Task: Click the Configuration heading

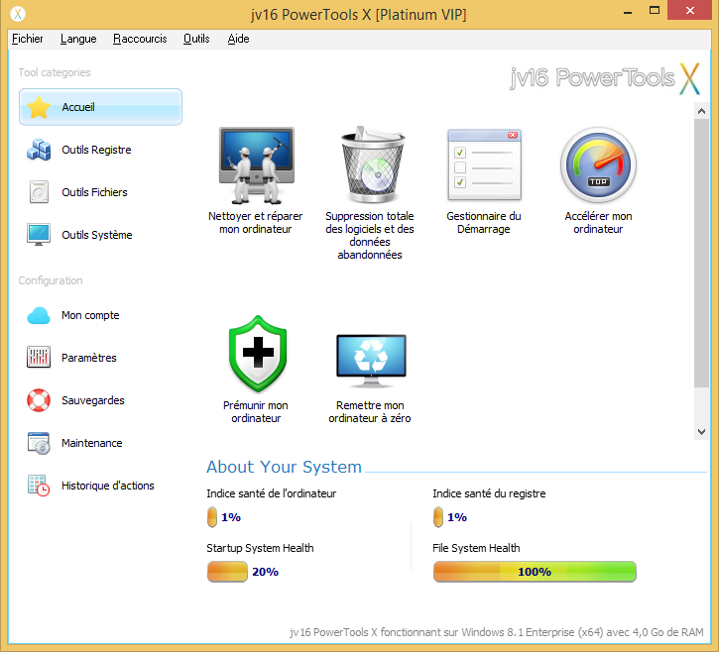Action: click(x=51, y=280)
